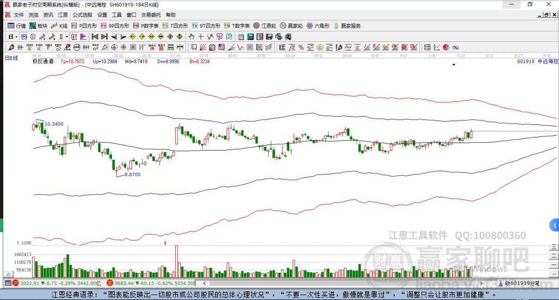559x300 pixels.
Task: Click the small black marker triangle above chart
Action: (x=454, y=65)
